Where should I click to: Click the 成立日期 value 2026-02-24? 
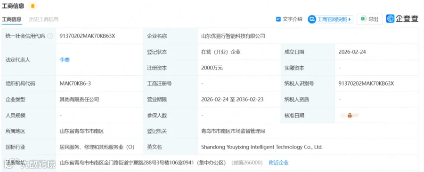[x=352, y=52]
